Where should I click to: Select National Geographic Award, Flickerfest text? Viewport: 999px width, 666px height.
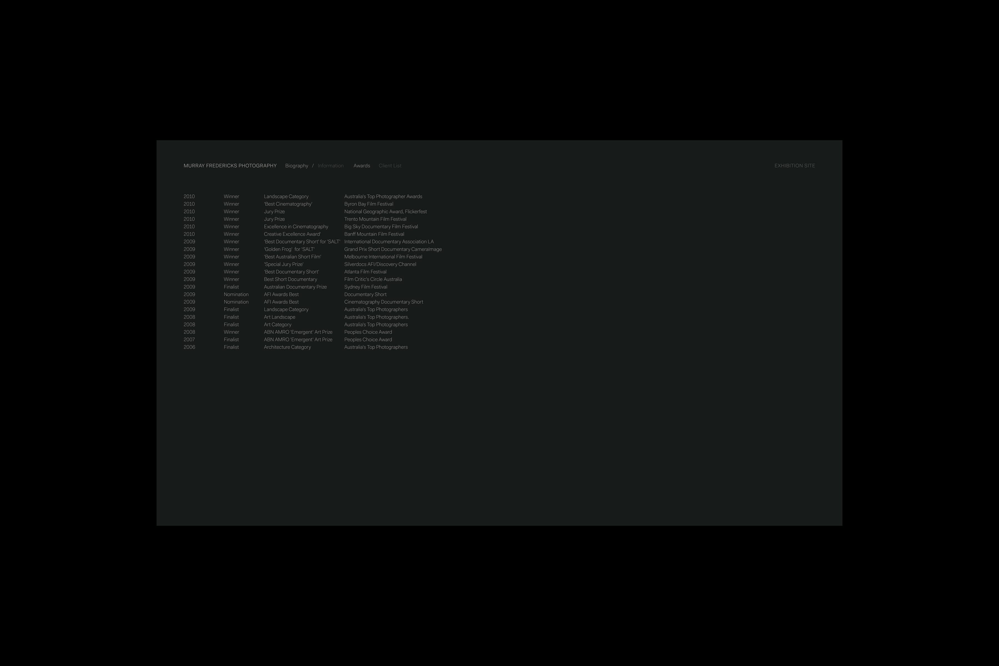[x=385, y=211]
